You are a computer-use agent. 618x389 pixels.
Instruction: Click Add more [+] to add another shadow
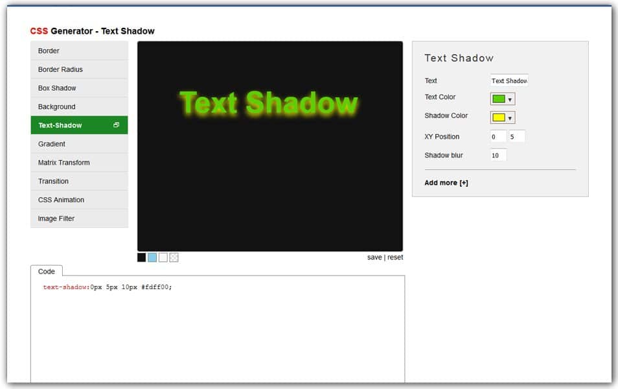point(446,182)
